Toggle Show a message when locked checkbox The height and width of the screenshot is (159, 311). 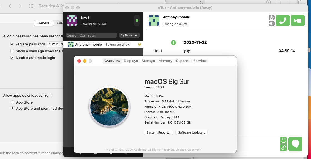pyautogui.click(x=12, y=51)
